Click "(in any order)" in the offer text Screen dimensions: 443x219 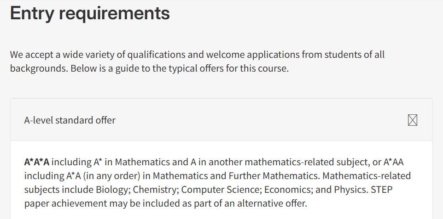[111, 176]
